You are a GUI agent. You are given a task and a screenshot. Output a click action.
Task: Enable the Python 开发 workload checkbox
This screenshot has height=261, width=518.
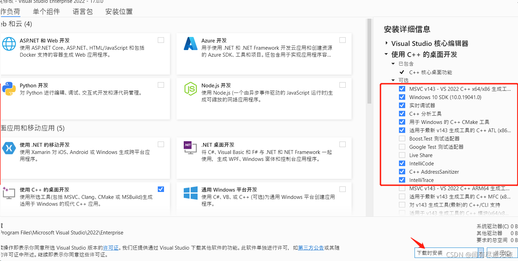point(161,85)
